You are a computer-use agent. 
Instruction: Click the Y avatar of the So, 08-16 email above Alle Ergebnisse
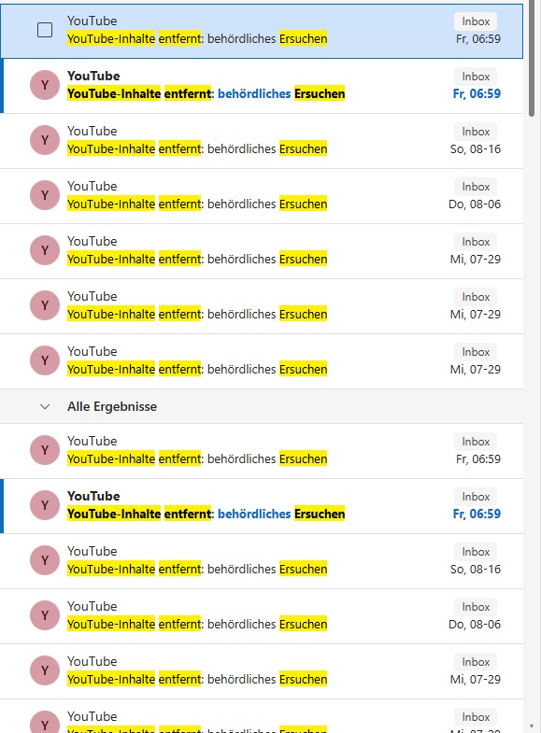(45, 140)
